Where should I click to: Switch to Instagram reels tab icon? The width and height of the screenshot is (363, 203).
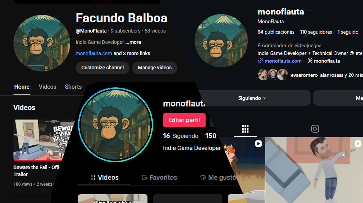click(315, 129)
